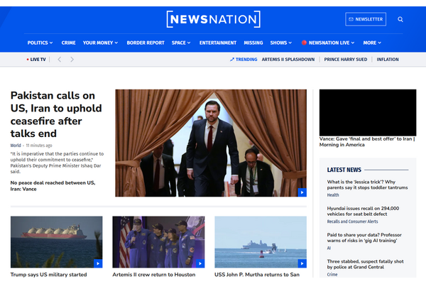This screenshot has height=284, width=426.
Task: Open the USS John P. Murtha returns headline
Action: pos(257,275)
